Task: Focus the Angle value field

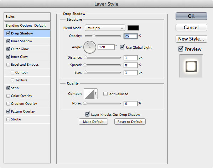Action: [x=106, y=47]
